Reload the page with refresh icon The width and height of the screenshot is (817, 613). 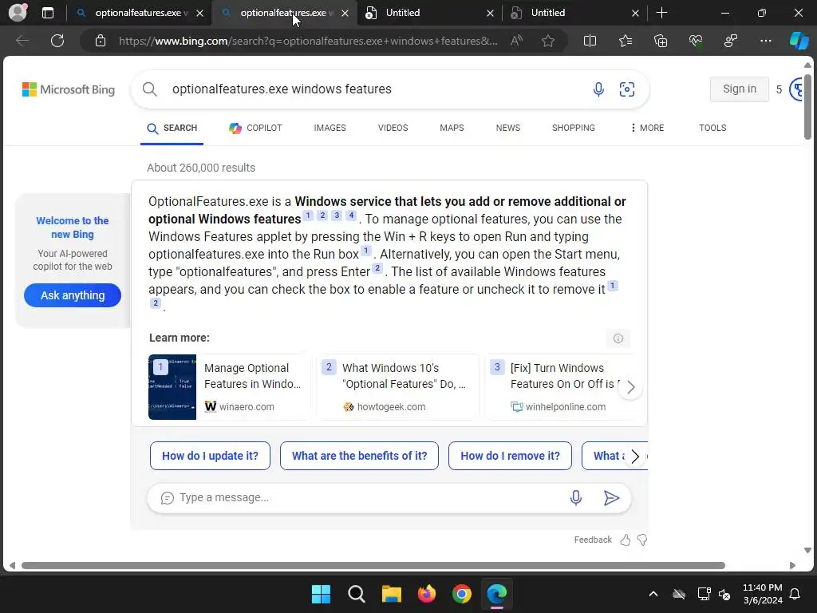click(57, 41)
